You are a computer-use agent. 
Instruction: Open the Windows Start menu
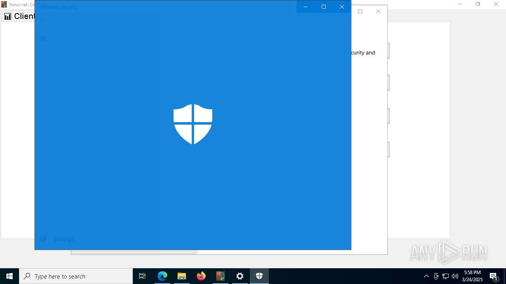(x=9, y=276)
